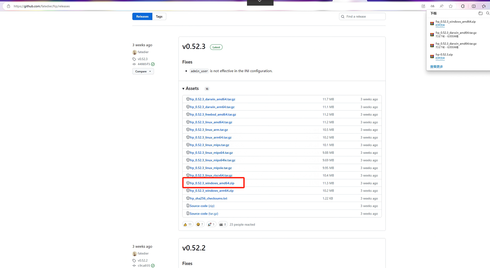
Task: Click archive icon beside frp-0.52.3.zip download
Action: pyautogui.click(x=432, y=56)
